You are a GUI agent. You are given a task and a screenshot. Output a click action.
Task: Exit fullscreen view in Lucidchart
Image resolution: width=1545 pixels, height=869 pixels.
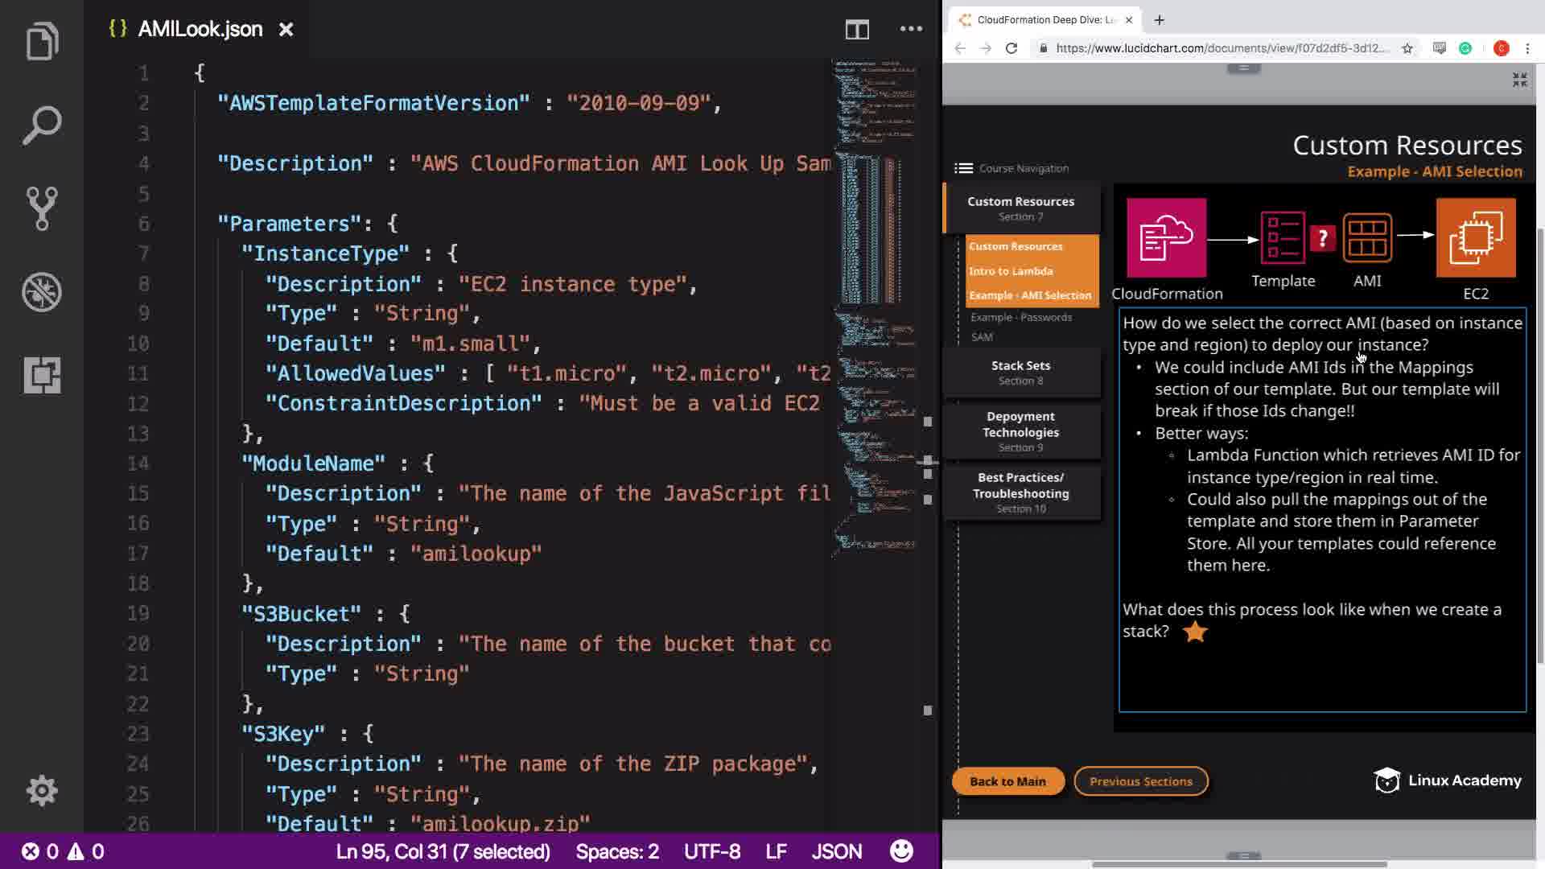tap(1519, 80)
